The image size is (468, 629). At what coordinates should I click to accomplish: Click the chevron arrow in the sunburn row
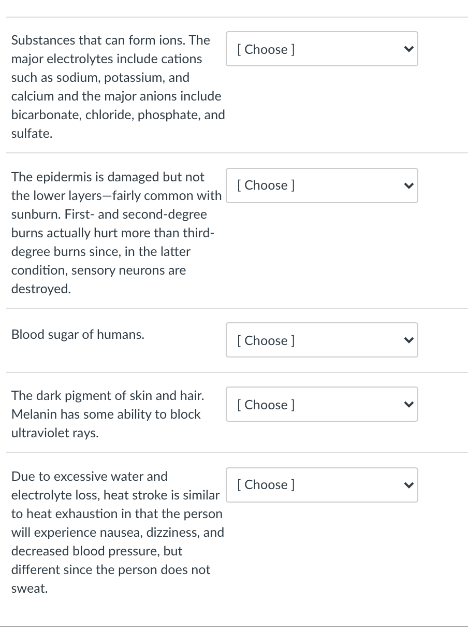408,185
